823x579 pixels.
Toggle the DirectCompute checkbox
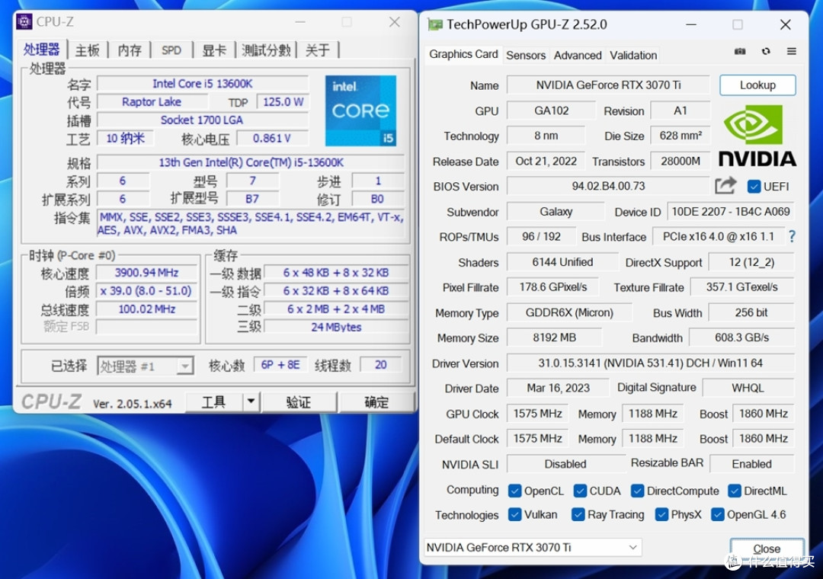tap(637, 491)
